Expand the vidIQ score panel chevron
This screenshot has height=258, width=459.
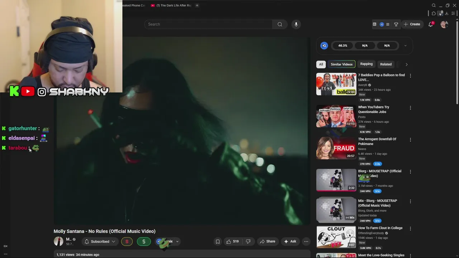[405, 46]
